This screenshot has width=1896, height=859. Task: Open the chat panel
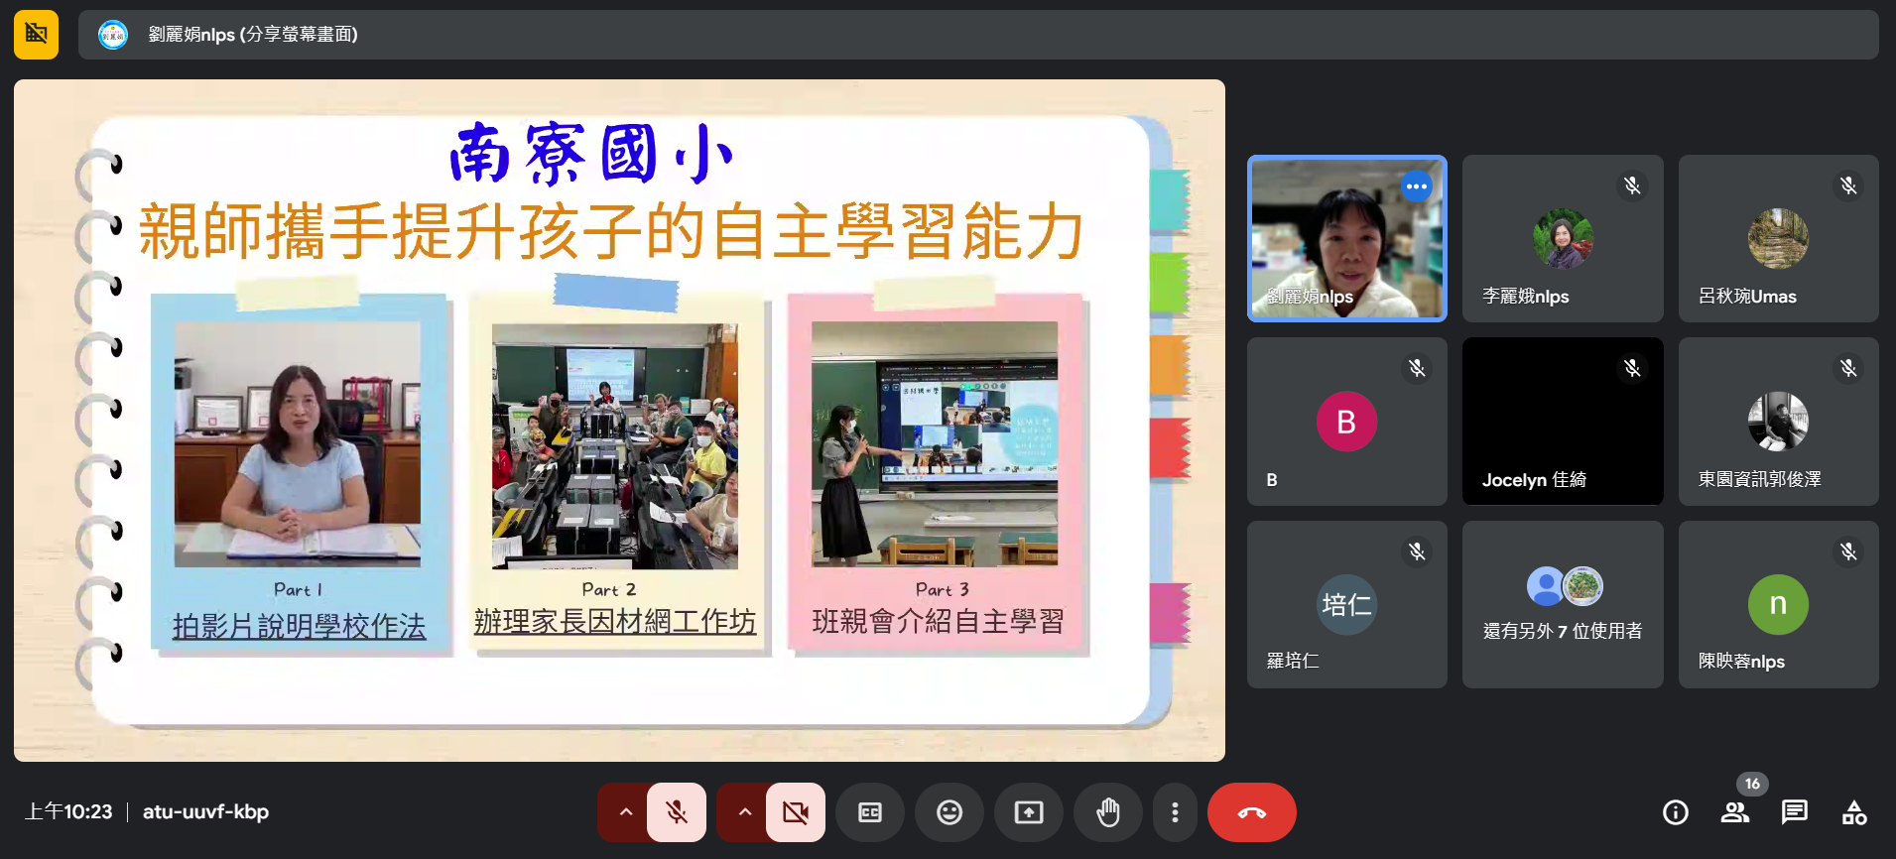[1794, 812]
